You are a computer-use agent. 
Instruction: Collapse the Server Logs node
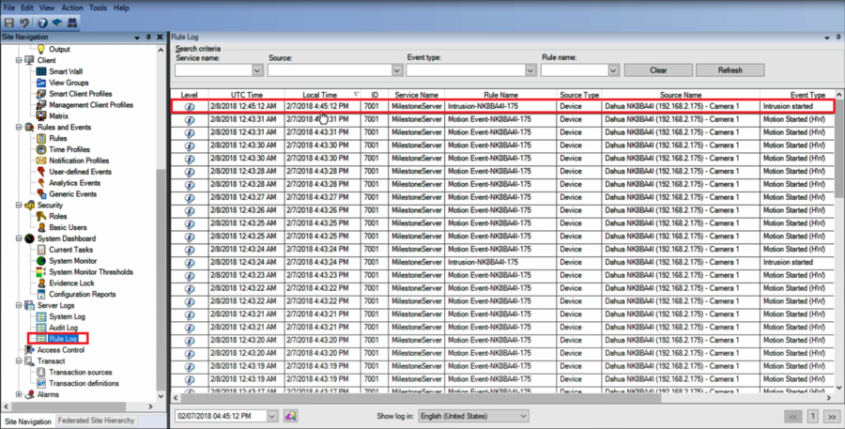(x=19, y=306)
